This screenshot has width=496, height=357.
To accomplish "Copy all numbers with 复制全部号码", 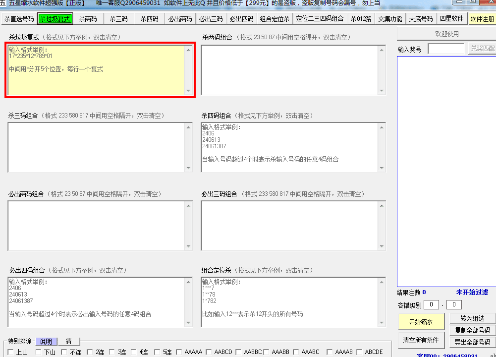I will [x=472, y=330].
